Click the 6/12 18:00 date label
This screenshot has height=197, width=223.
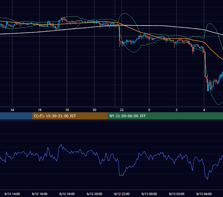coord(67,194)
